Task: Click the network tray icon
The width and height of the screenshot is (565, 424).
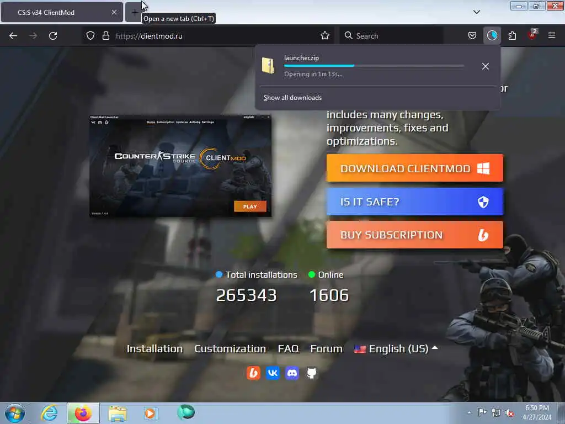Action: pyautogui.click(x=496, y=413)
